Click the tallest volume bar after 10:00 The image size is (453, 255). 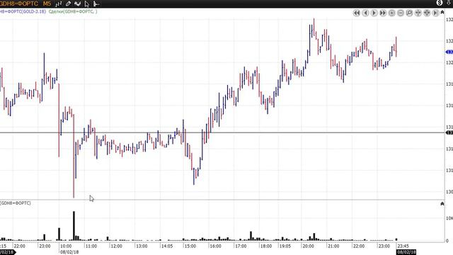tap(74, 226)
